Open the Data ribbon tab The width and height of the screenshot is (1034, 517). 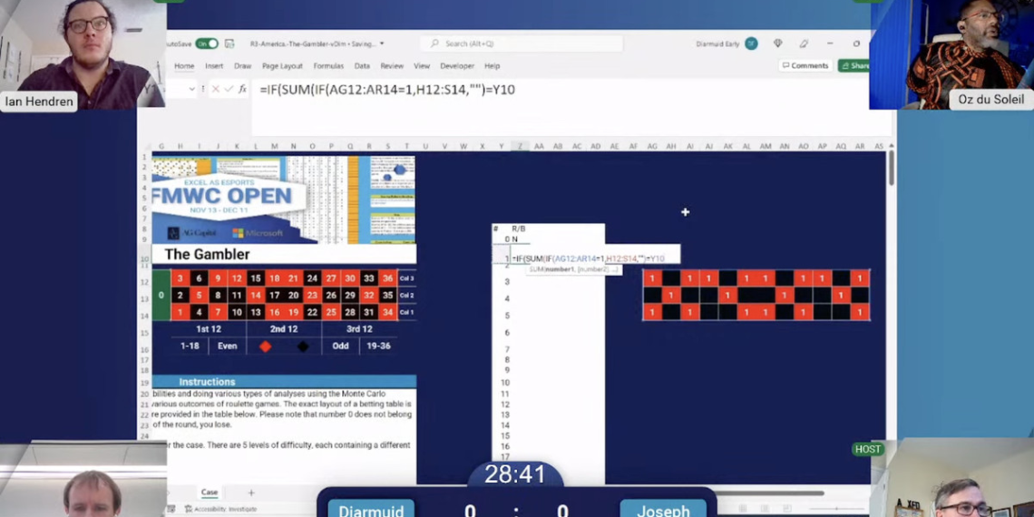[362, 66]
